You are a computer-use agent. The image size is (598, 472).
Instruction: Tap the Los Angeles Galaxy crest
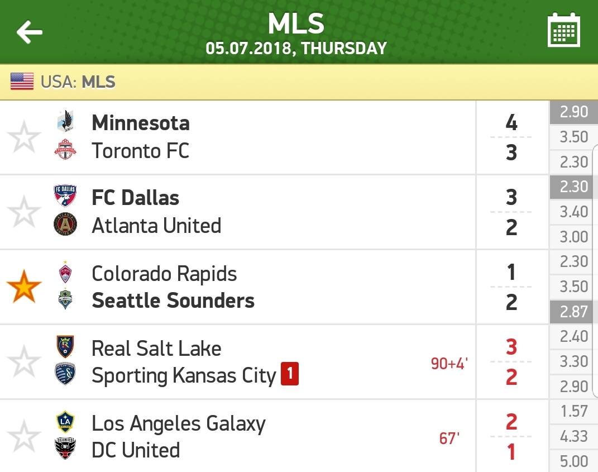(65, 422)
